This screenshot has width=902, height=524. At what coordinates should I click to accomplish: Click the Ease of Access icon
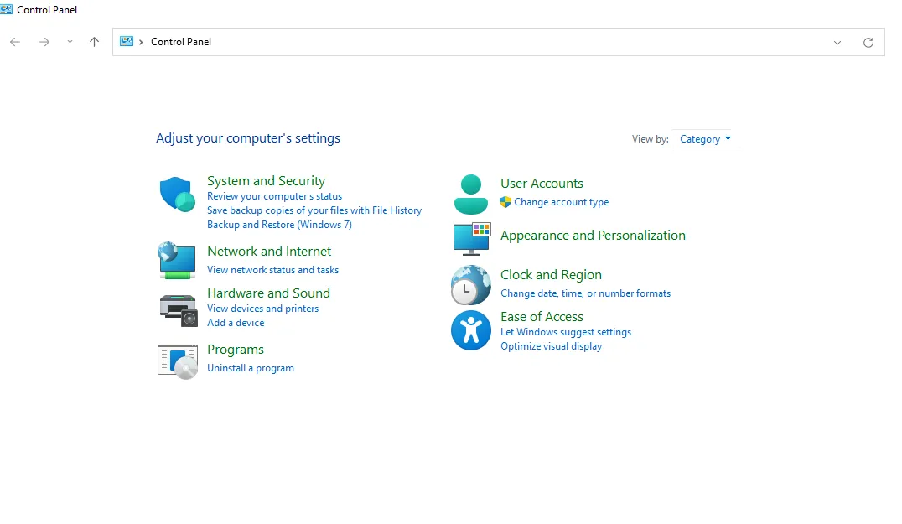tap(470, 330)
